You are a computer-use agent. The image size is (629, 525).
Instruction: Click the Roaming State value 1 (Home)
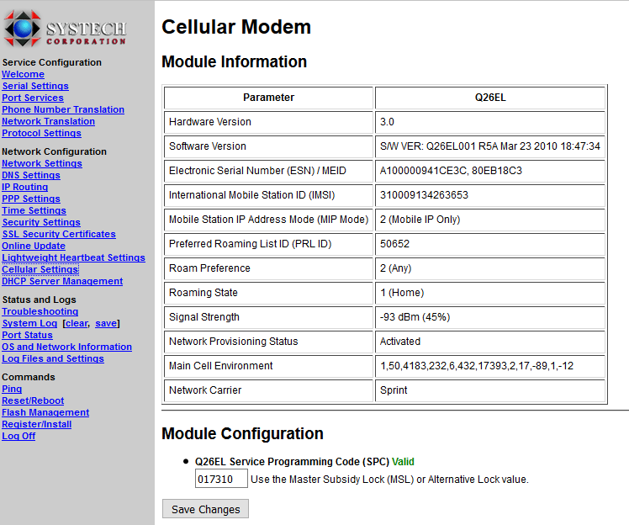tap(402, 293)
